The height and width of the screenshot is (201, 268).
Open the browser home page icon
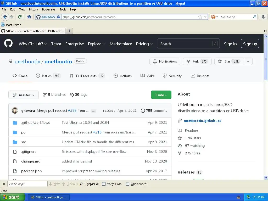click(29, 17)
